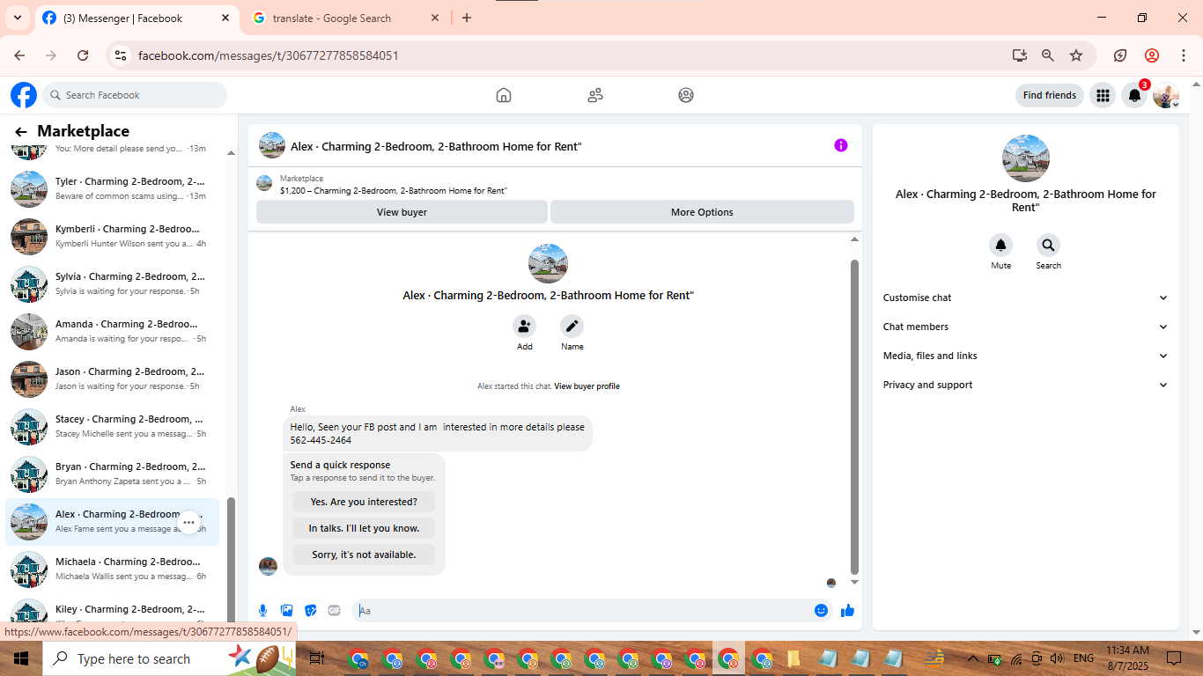Expand Customise chat section
The width and height of the screenshot is (1203, 676).
pyautogui.click(x=1025, y=298)
